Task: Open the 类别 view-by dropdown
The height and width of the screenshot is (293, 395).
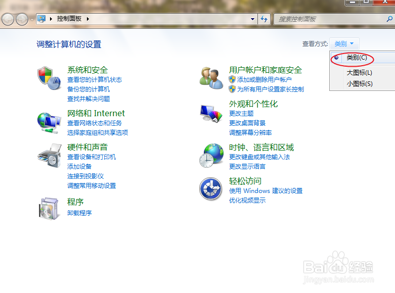Action: pos(344,44)
